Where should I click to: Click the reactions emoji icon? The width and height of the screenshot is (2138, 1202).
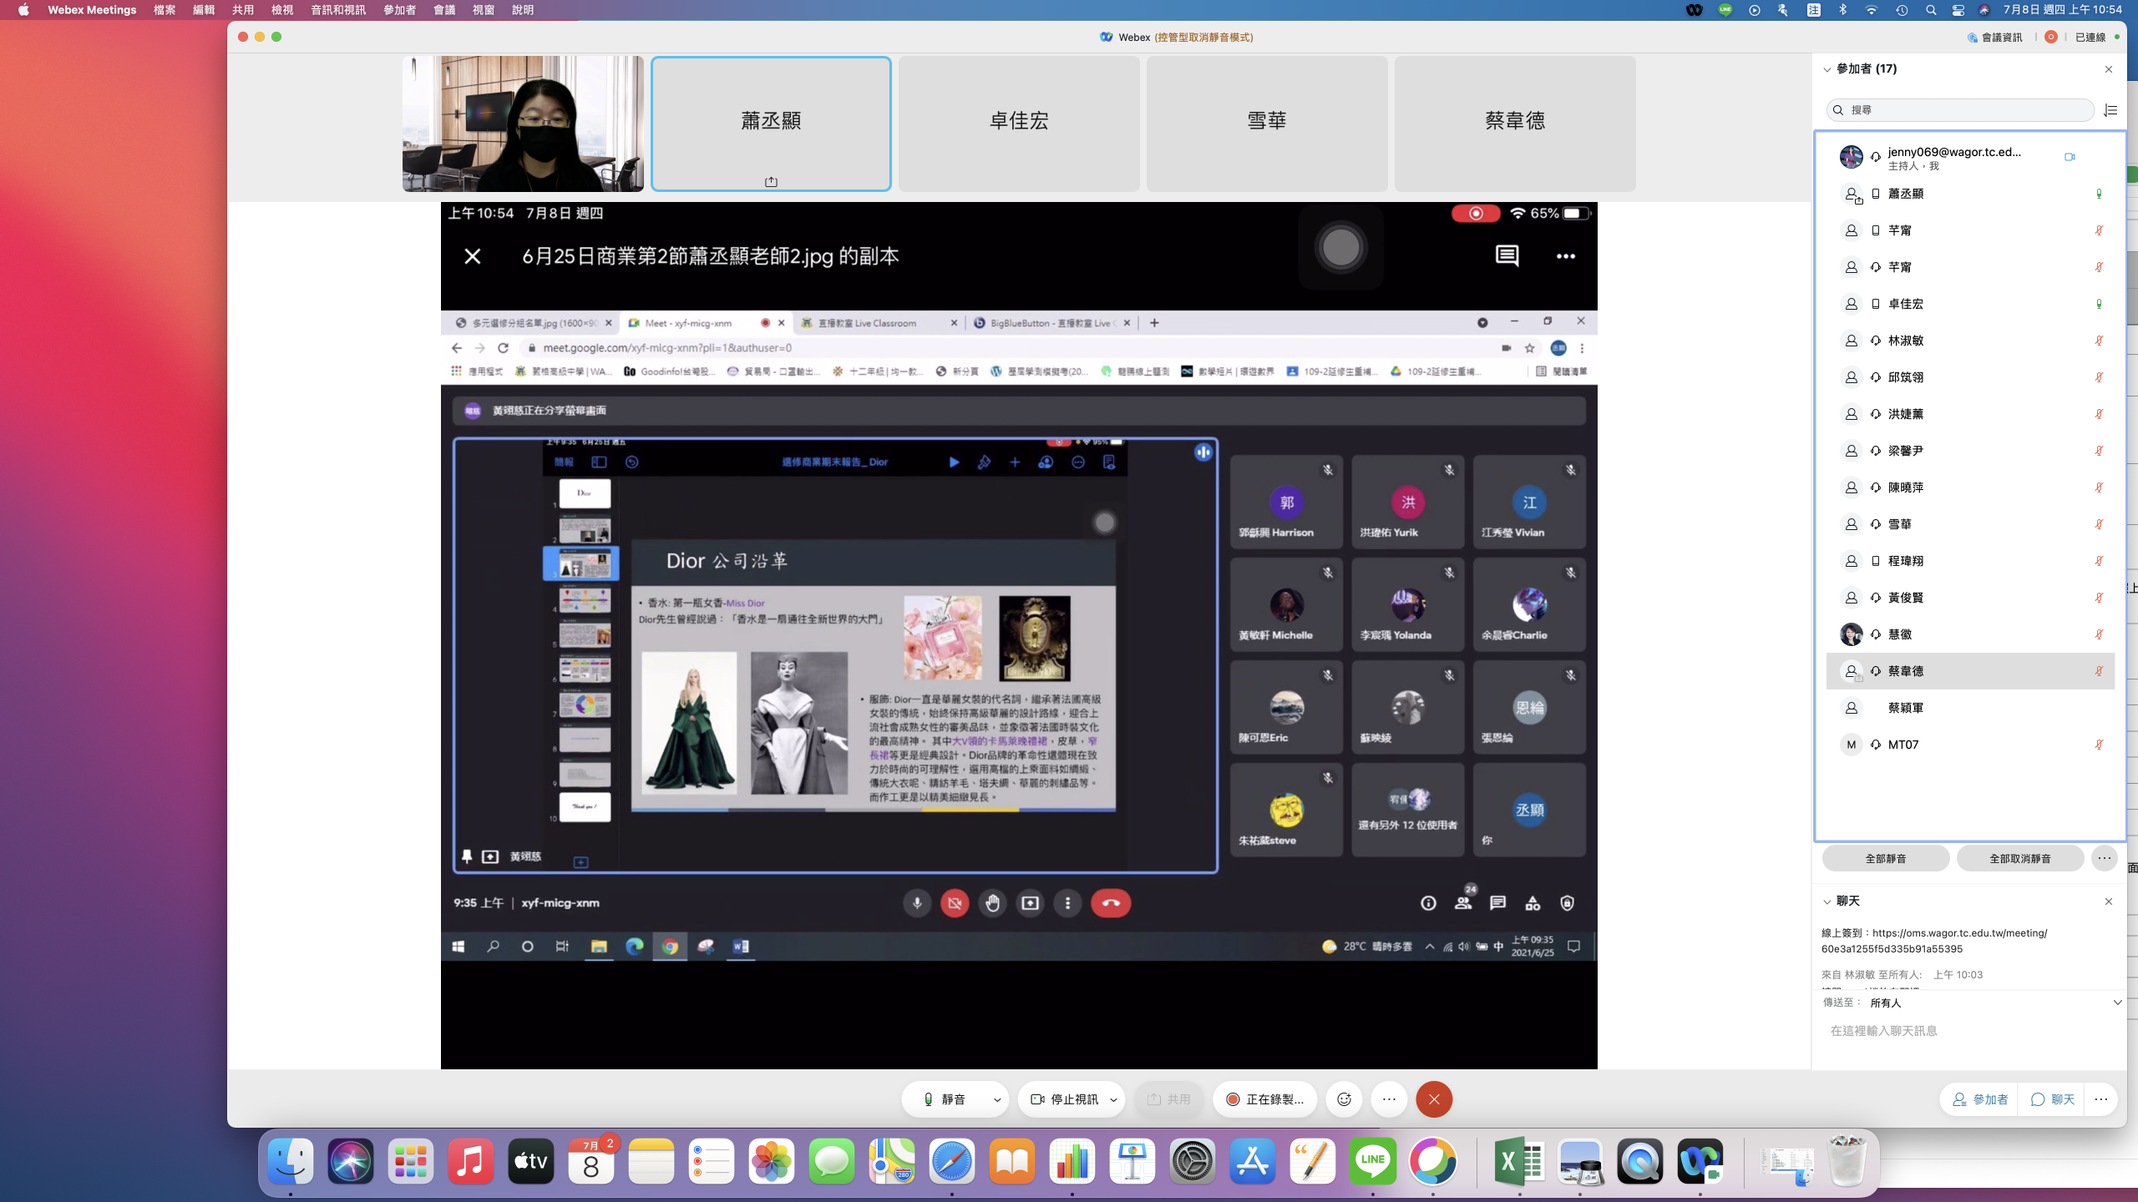click(1344, 1099)
